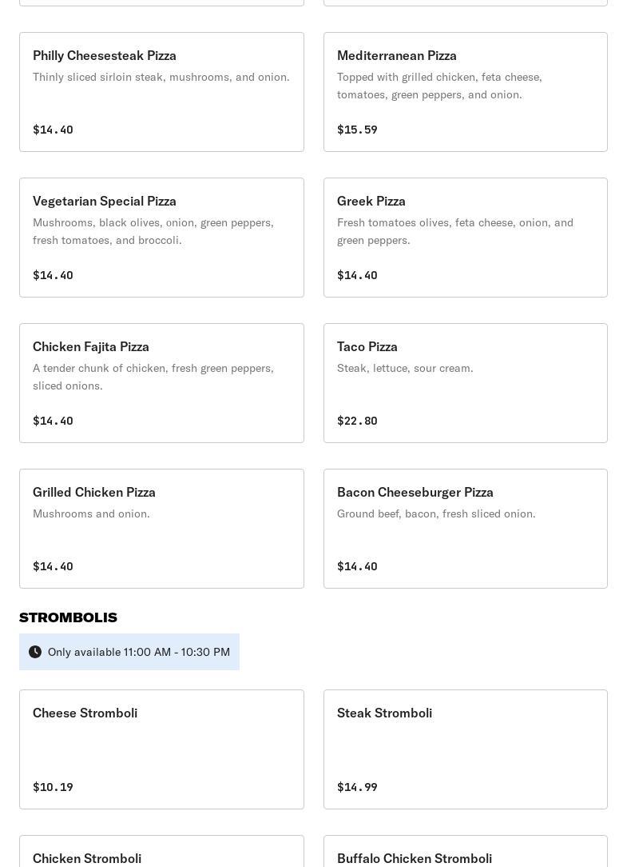Pick the Grilled Chicken Pizza
This screenshot has width=627, height=867.
point(161,529)
